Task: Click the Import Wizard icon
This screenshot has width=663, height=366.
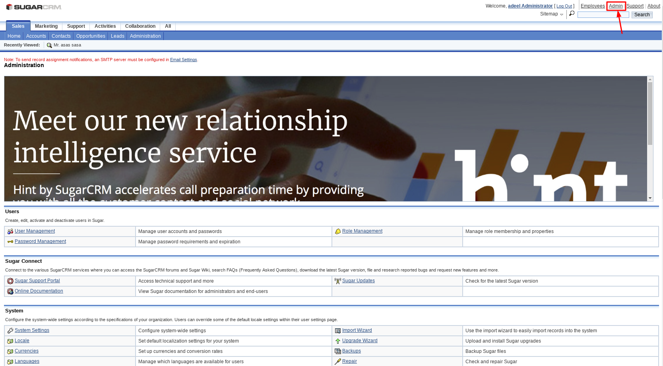Action: pyautogui.click(x=338, y=331)
